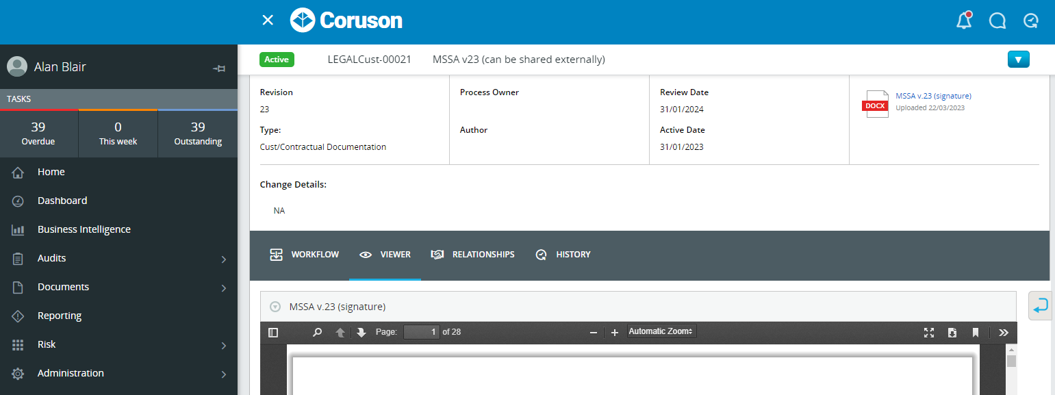Click title MSSA v23 (can be shared externally)

[519, 60]
